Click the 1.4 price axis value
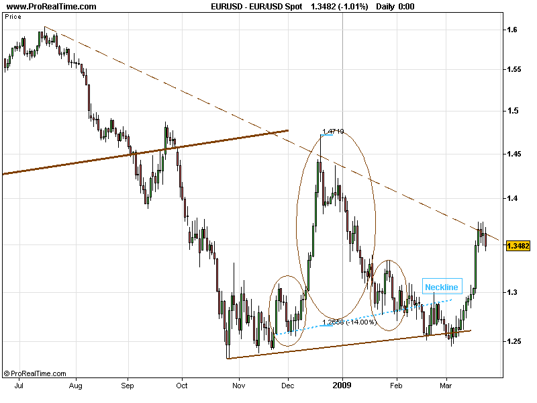 click(x=513, y=198)
